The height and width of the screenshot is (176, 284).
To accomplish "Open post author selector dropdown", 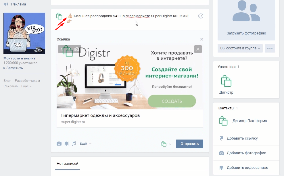I will click(x=166, y=144).
